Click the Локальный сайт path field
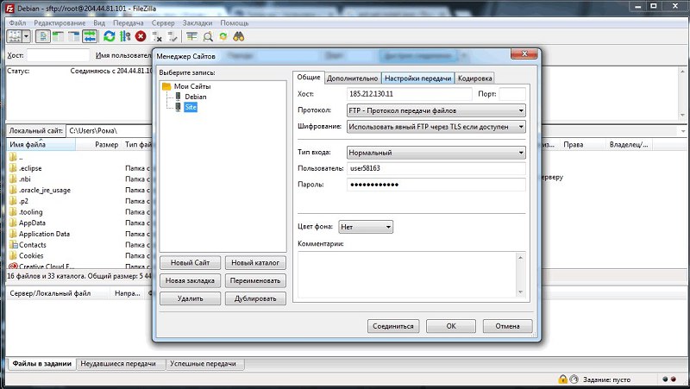Image resolution: width=690 pixels, height=389 pixels. tap(110, 131)
